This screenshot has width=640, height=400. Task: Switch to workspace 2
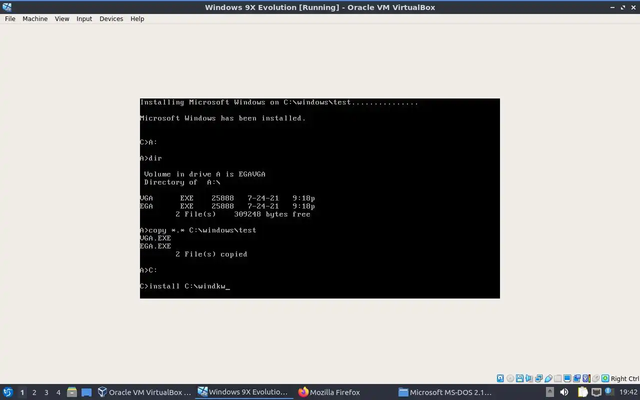click(x=34, y=392)
